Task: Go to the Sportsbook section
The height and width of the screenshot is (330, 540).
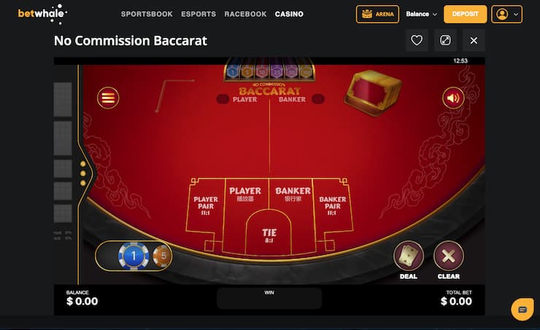Action: click(x=147, y=14)
